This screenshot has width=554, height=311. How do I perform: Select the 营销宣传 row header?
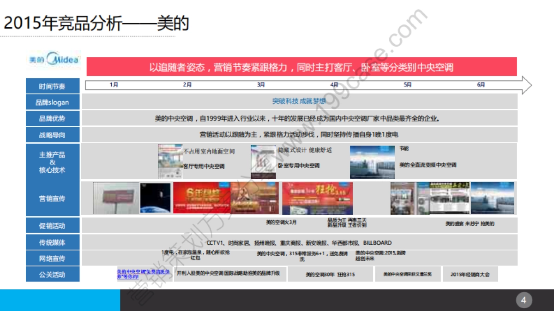52,198
